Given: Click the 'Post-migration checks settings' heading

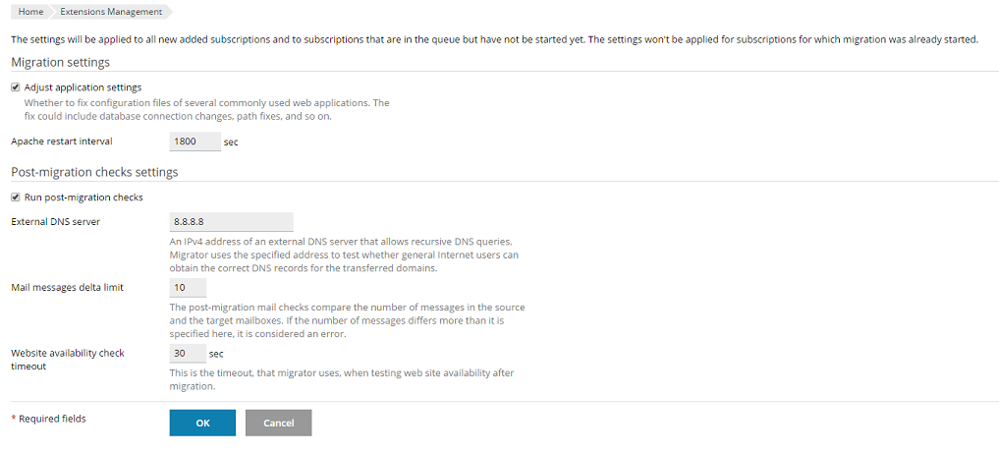Looking at the screenshot, I should coord(94,172).
